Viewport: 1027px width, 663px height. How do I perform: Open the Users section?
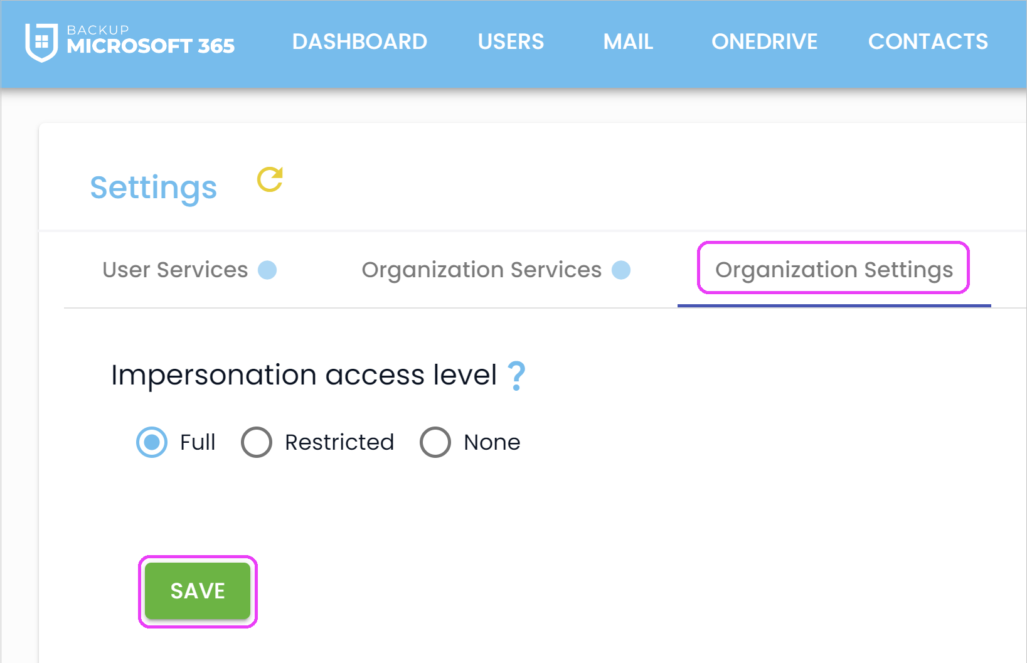[x=511, y=41]
